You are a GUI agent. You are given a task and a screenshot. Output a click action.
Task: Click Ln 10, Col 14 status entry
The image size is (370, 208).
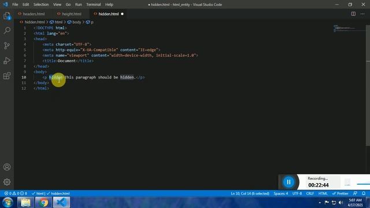pyautogui.click(x=250, y=194)
